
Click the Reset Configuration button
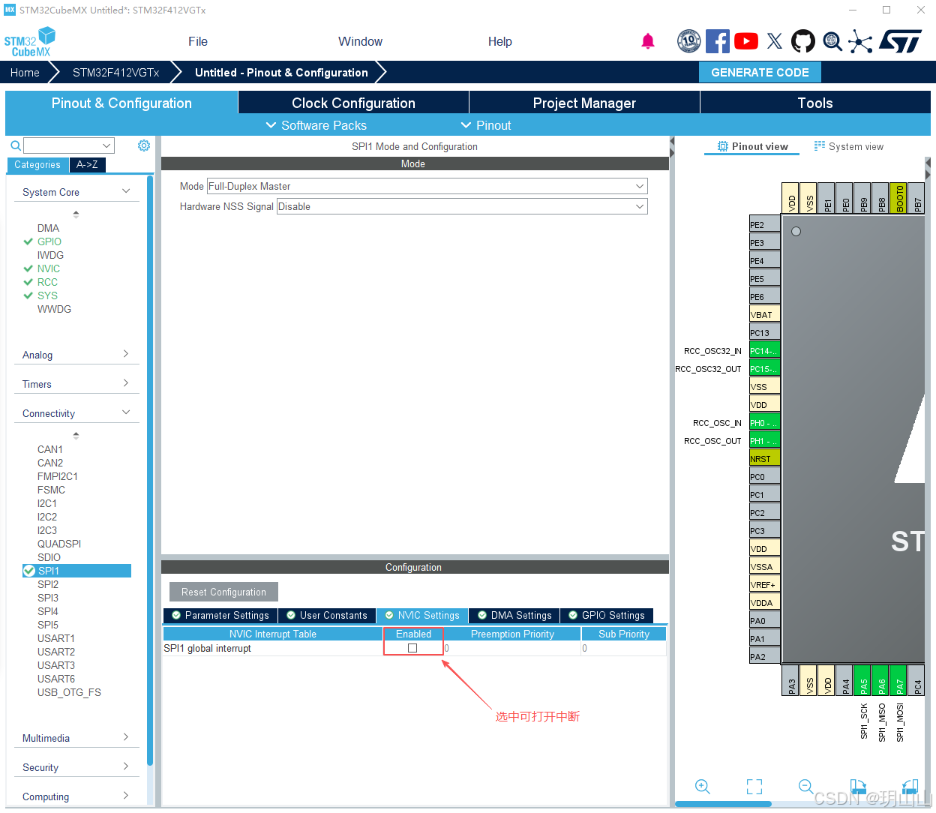tap(223, 592)
